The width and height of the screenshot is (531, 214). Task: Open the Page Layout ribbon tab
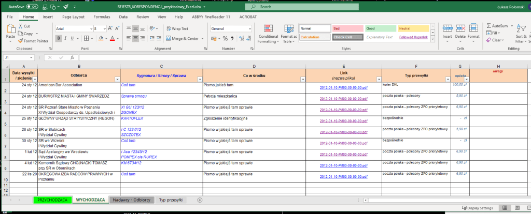click(x=73, y=17)
